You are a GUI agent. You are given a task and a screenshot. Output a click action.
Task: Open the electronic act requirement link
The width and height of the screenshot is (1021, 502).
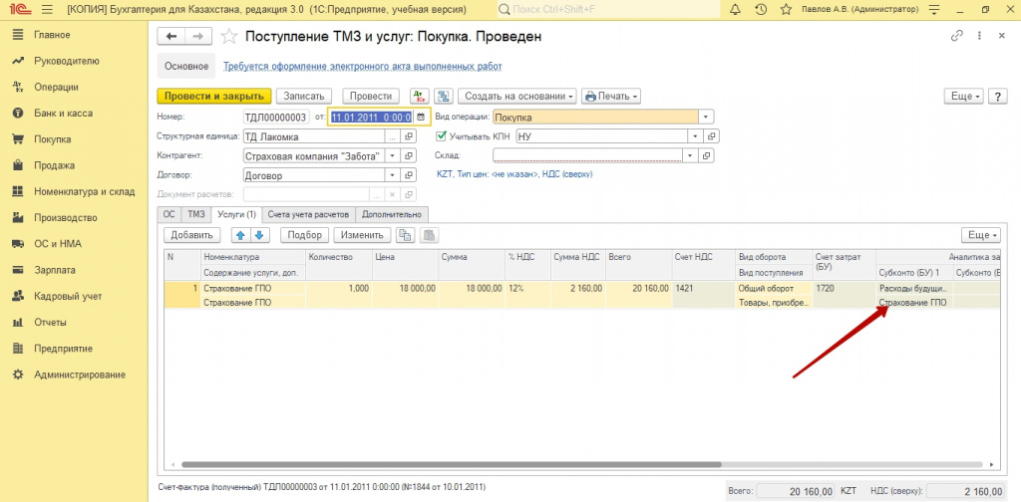pos(363,67)
